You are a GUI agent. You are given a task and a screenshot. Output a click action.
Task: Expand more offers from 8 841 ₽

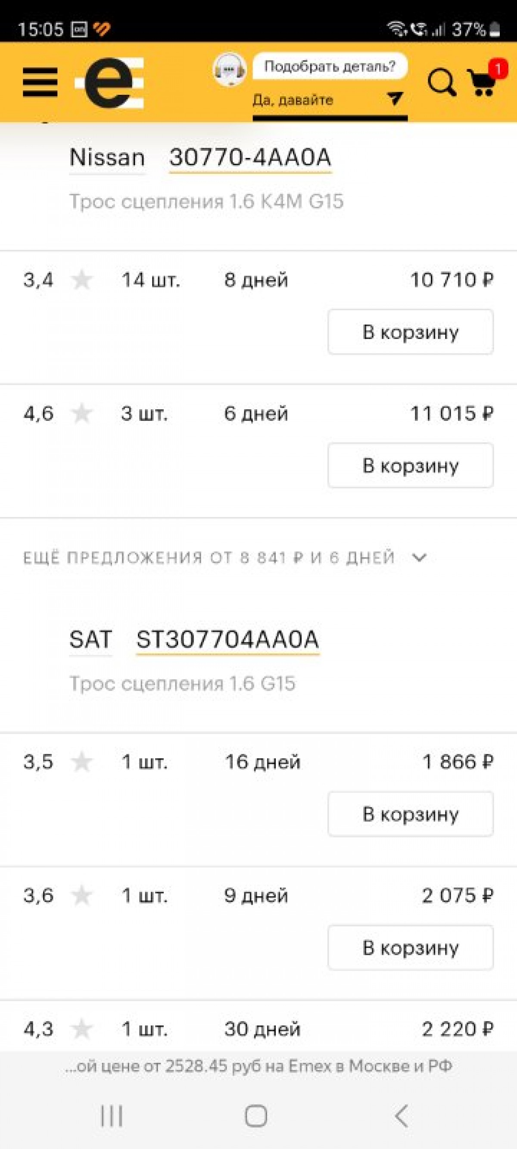pos(224,557)
